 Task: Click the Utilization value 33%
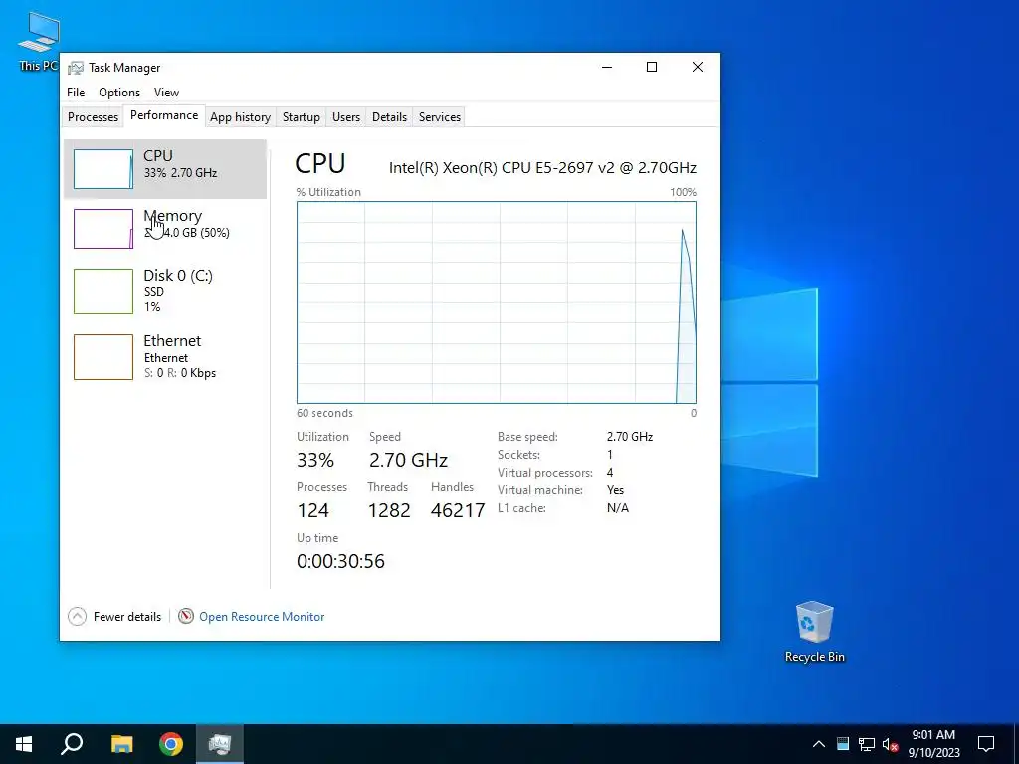(x=315, y=460)
